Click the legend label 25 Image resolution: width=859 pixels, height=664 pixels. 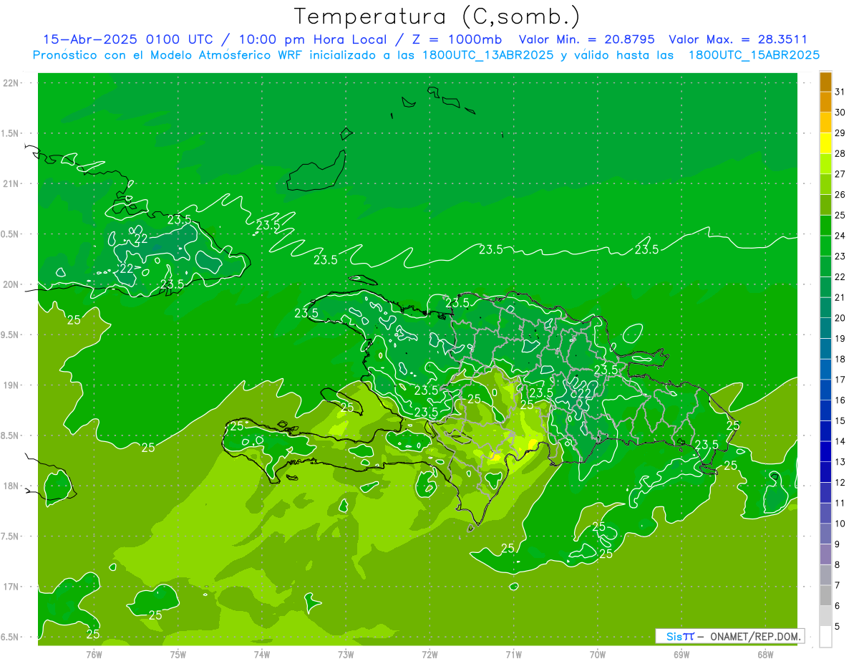click(x=840, y=215)
